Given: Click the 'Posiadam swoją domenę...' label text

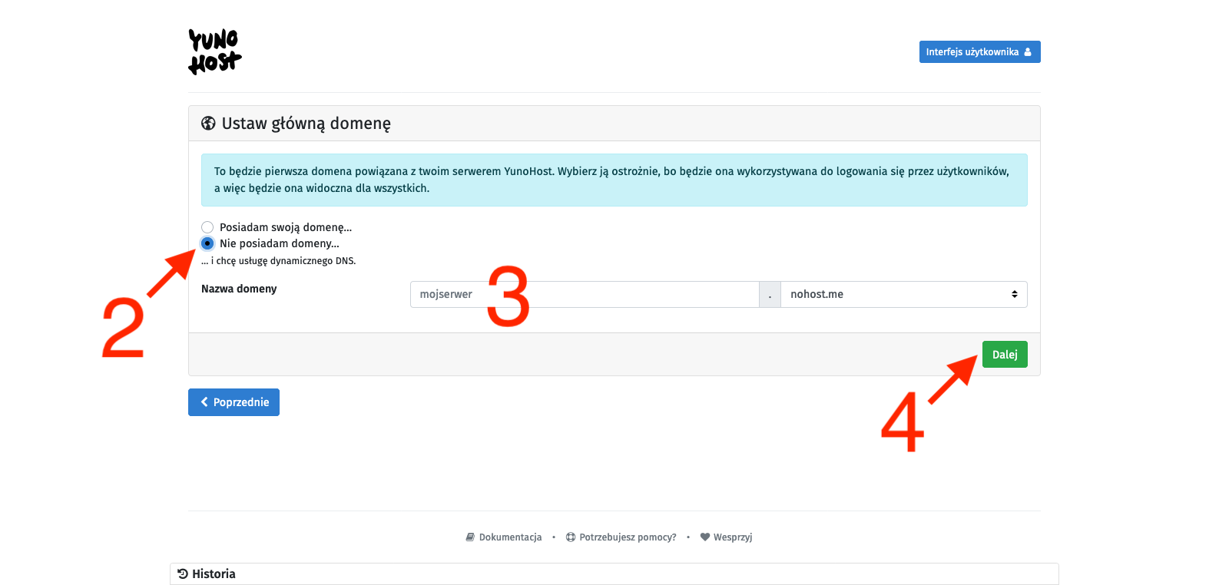Looking at the screenshot, I should 286,227.
